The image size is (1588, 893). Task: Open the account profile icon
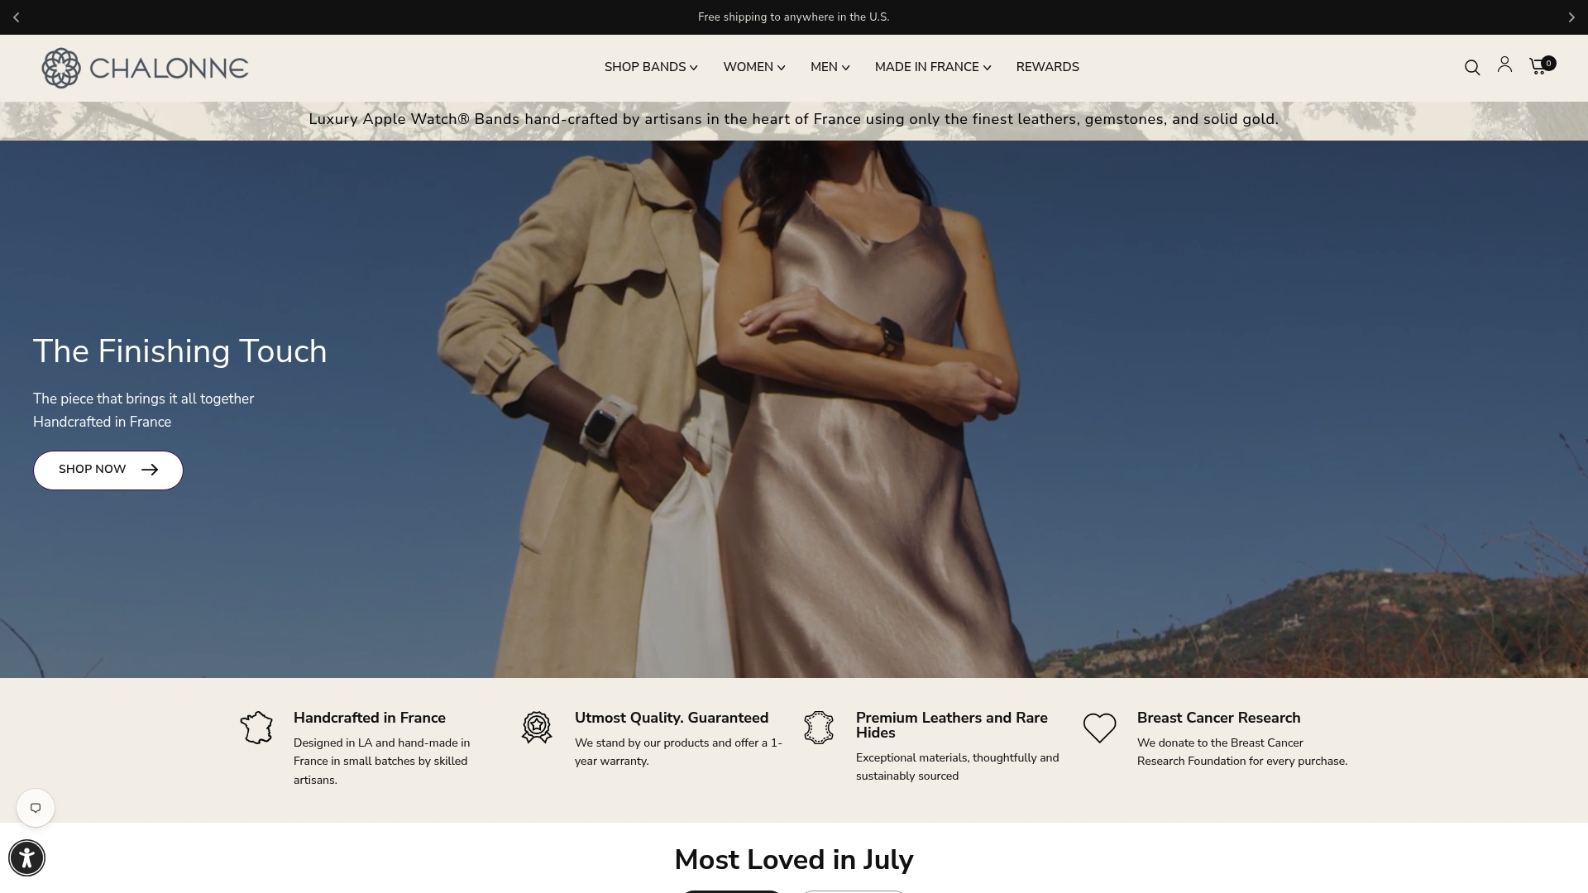[1504, 64]
